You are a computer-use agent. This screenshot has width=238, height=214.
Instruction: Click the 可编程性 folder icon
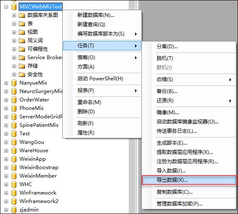tap(22, 49)
